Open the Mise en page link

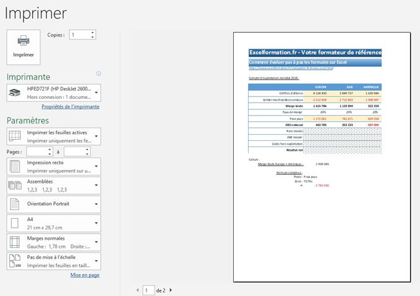(85, 275)
